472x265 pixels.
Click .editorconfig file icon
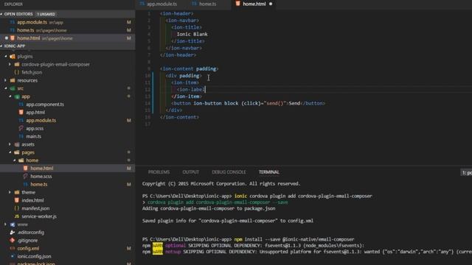(x=13, y=233)
